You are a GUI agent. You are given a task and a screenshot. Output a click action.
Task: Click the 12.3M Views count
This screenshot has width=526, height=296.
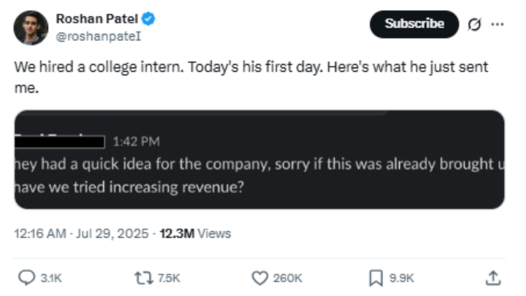[x=195, y=233]
